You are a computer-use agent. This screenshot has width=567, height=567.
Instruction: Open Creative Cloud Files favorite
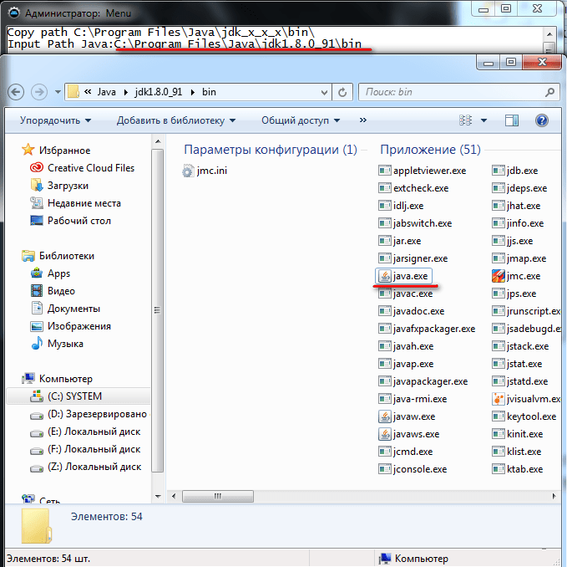91,168
